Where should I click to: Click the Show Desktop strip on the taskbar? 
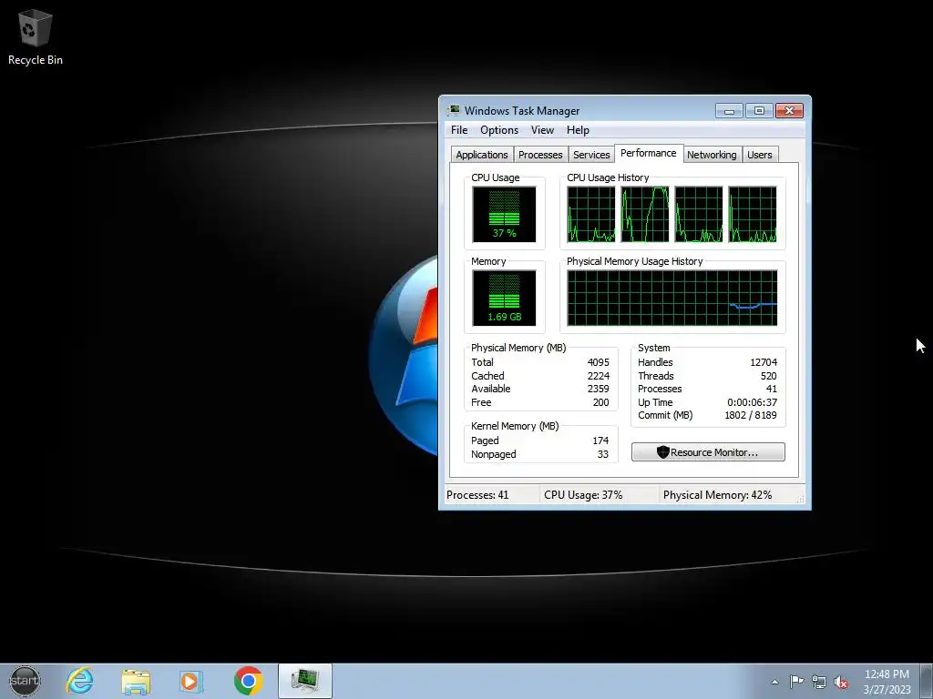[x=927, y=681]
